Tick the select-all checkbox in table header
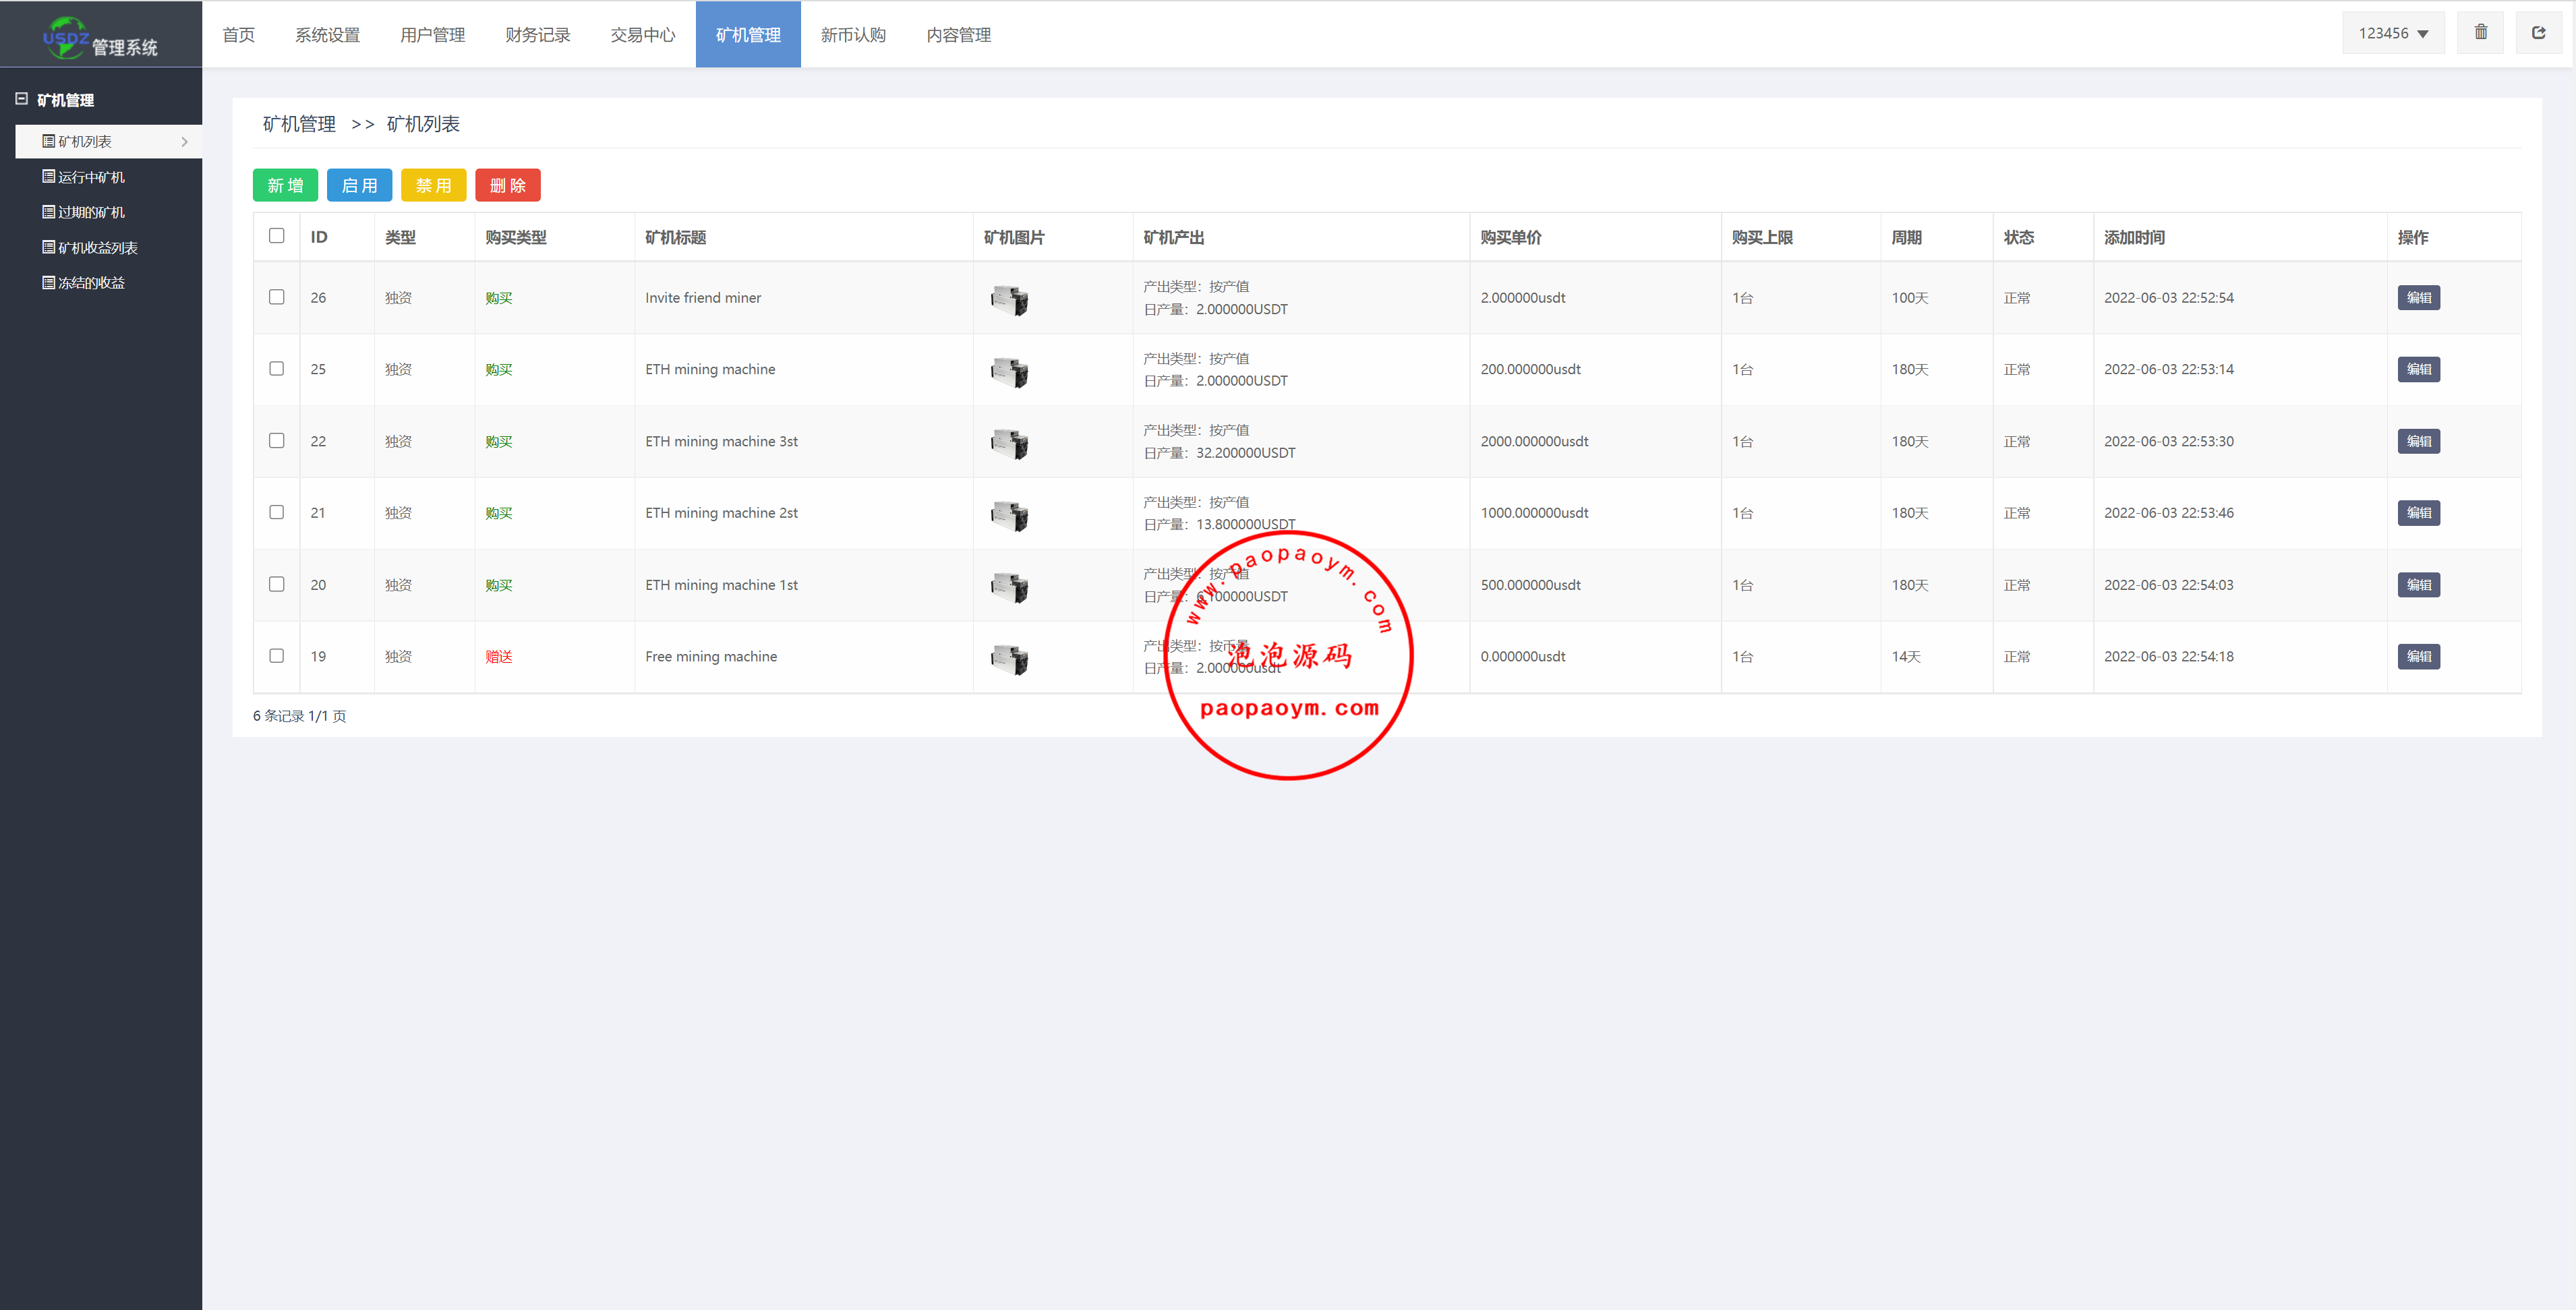Screen dimensions: 2576x1310 [x=277, y=236]
